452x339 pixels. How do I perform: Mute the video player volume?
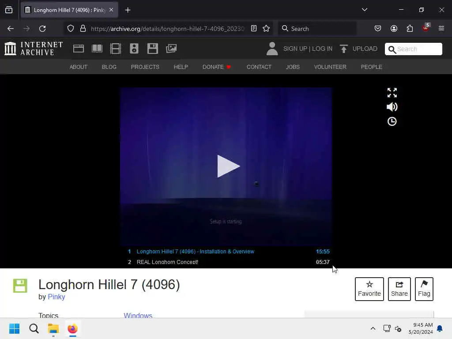[392, 107]
